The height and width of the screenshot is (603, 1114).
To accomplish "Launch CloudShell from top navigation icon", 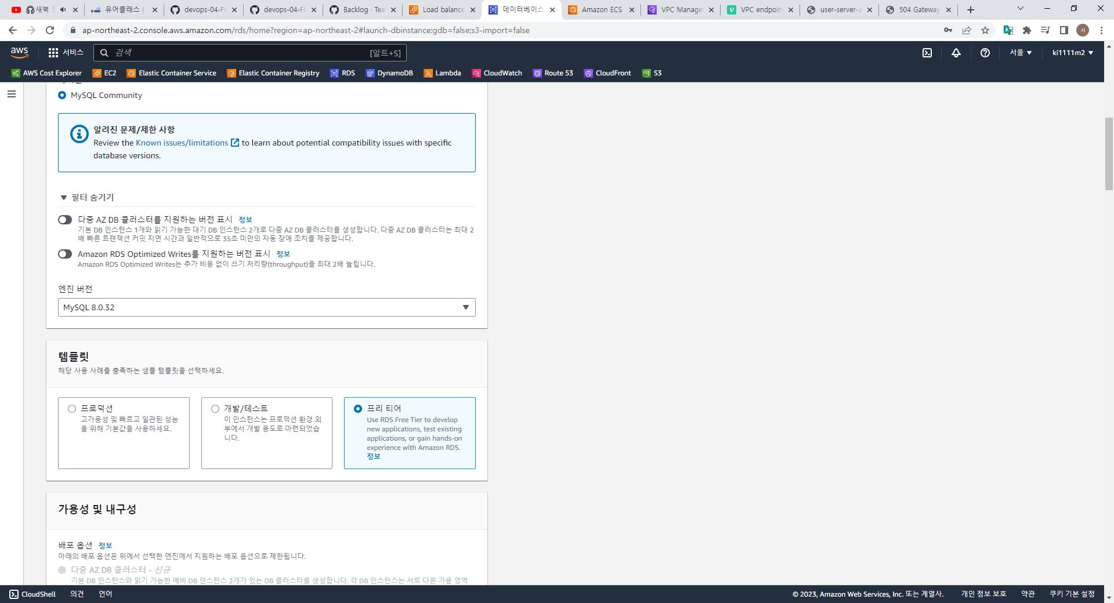I will (927, 53).
